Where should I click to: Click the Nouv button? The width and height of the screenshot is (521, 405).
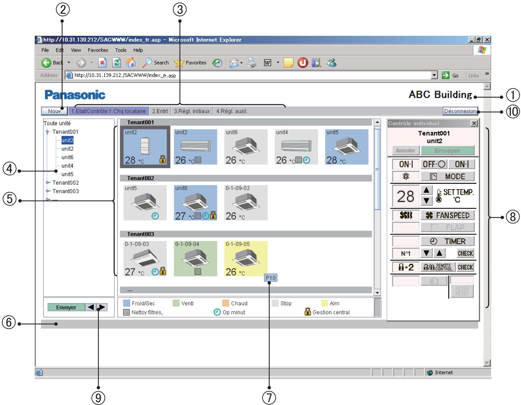pyautogui.click(x=54, y=111)
